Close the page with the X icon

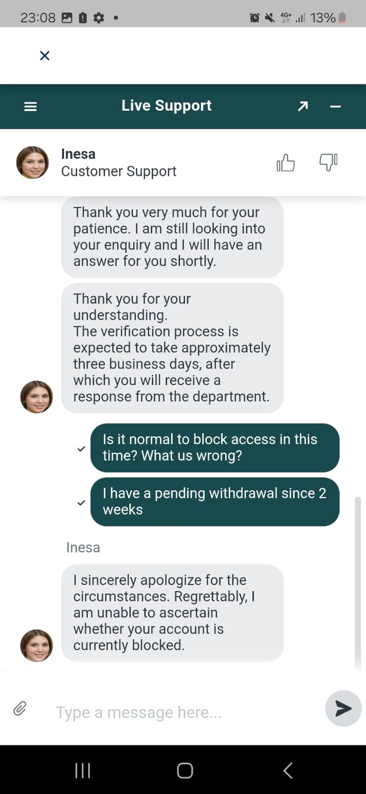coord(45,56)
